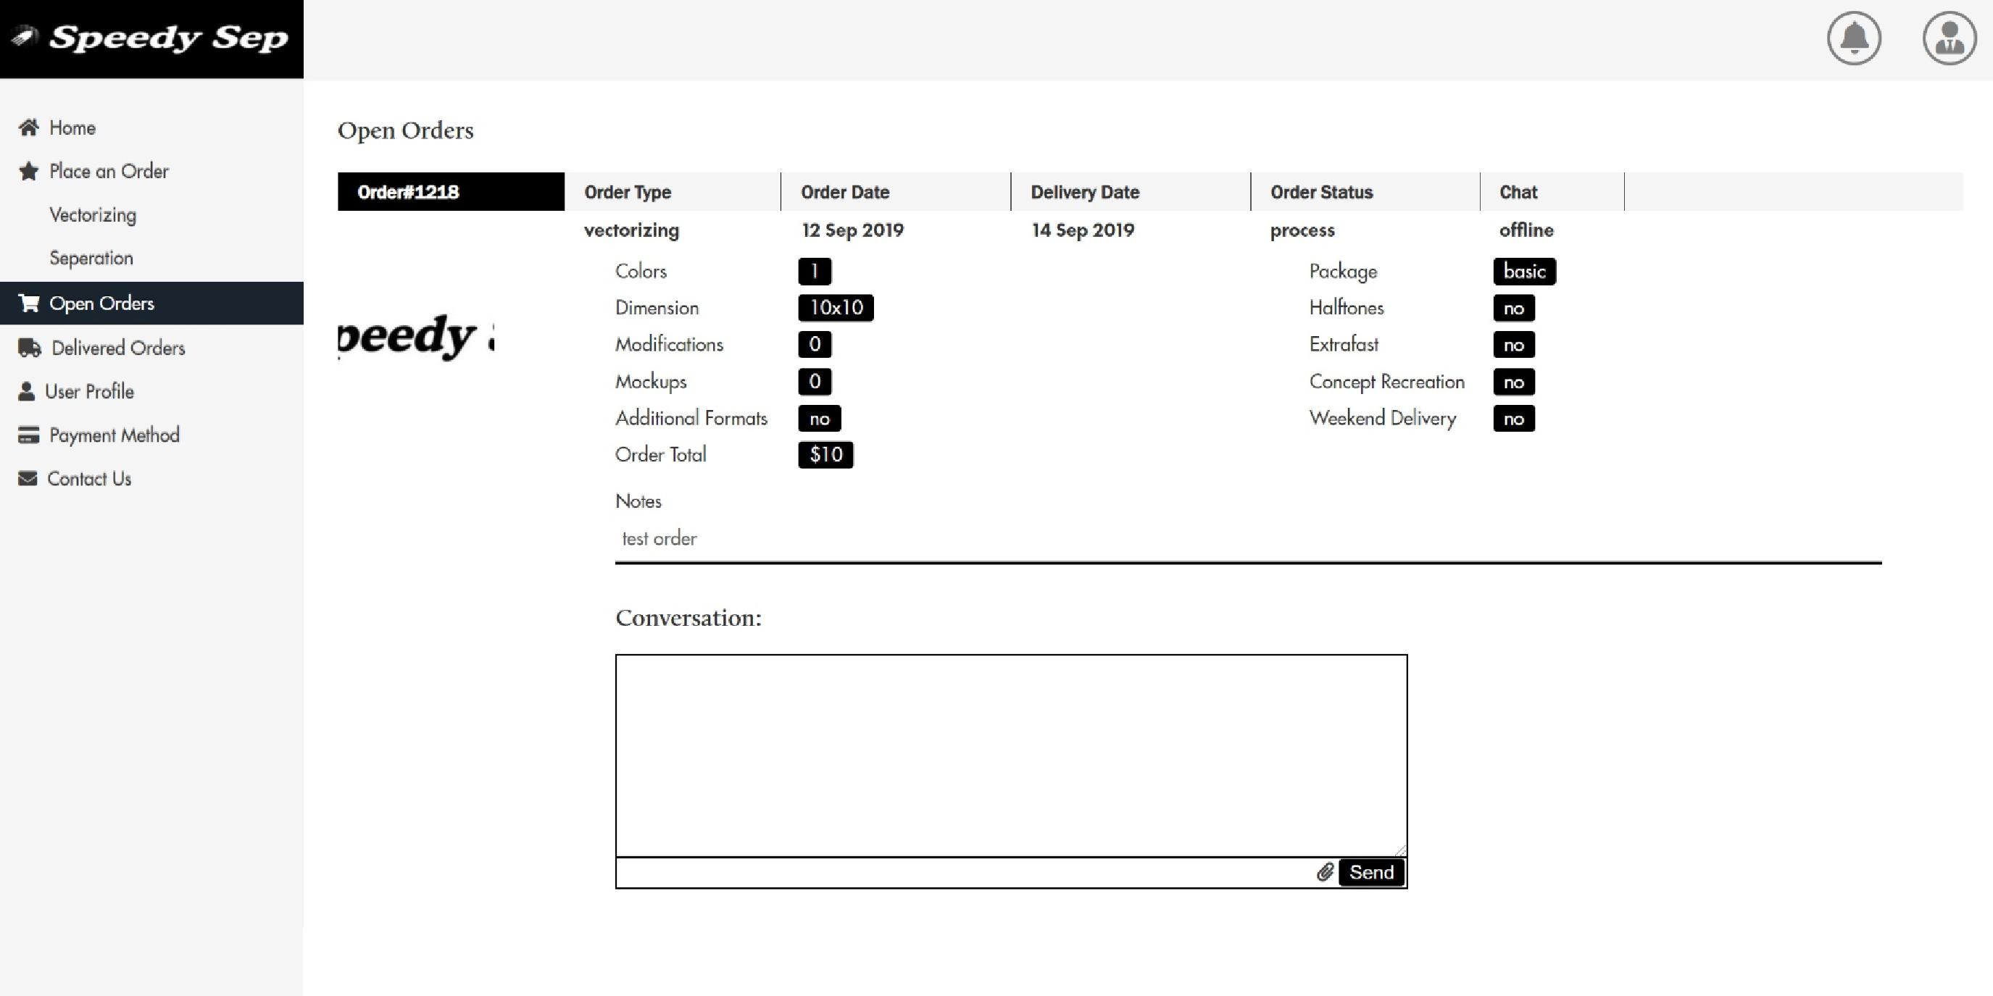Click the Order Total '$10' badge
The image size is (1993, 996).
[x=825, y=455]
